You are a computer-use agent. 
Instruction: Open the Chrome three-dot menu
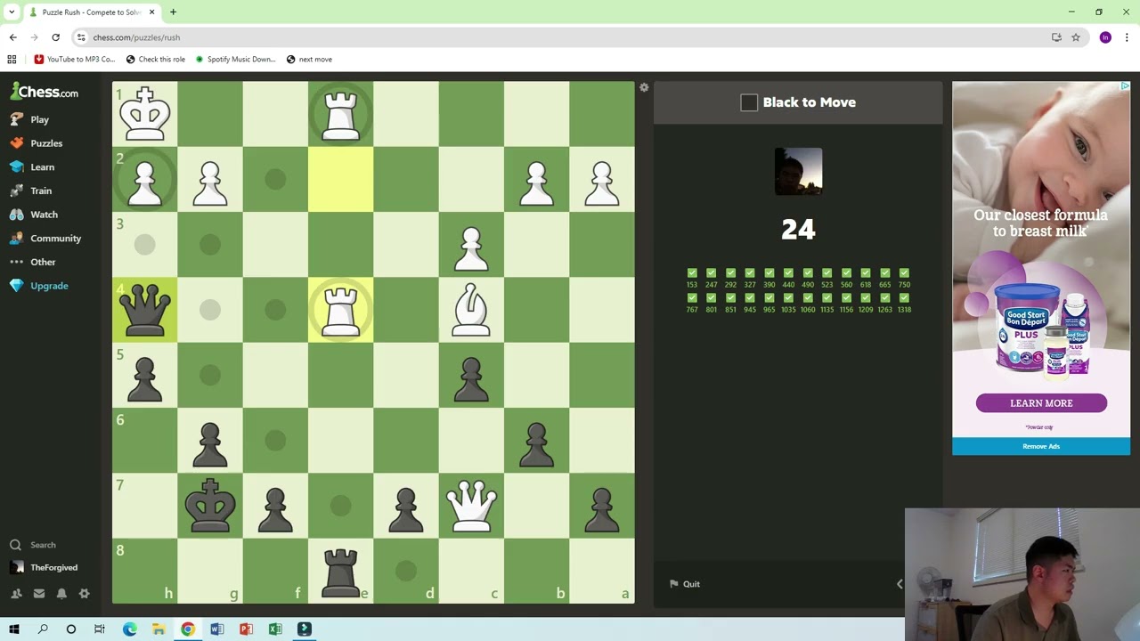pos(1127,37)
